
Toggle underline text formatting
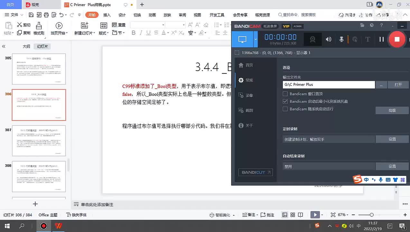click(148, 33)
